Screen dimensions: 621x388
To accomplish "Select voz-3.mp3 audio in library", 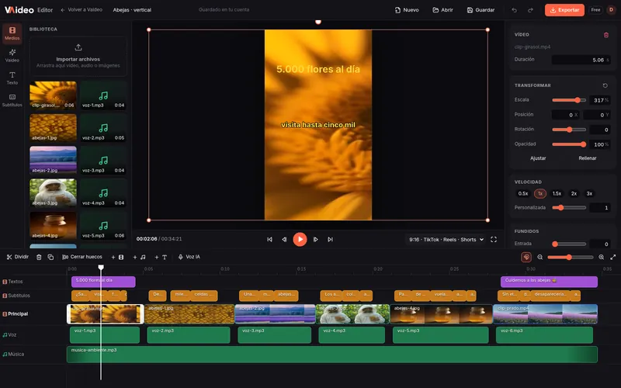I will pos(103,160).
